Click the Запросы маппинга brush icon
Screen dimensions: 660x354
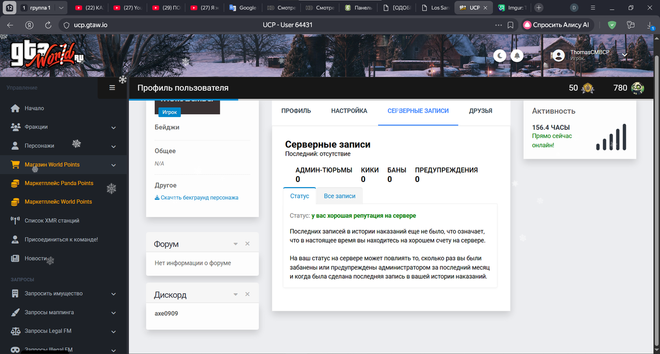click(x=15, y=312)
